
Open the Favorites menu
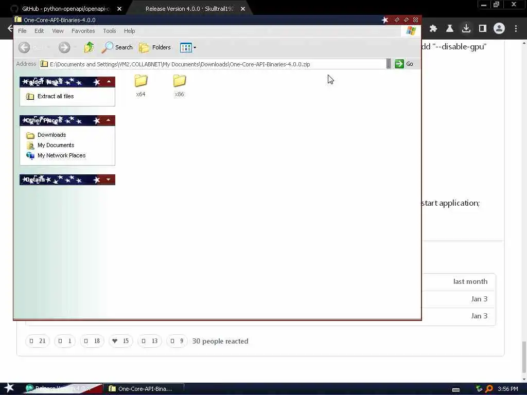(83, 31)
